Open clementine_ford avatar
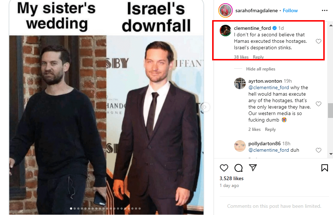Screen dimensions: 333x215 click(225, 31)
